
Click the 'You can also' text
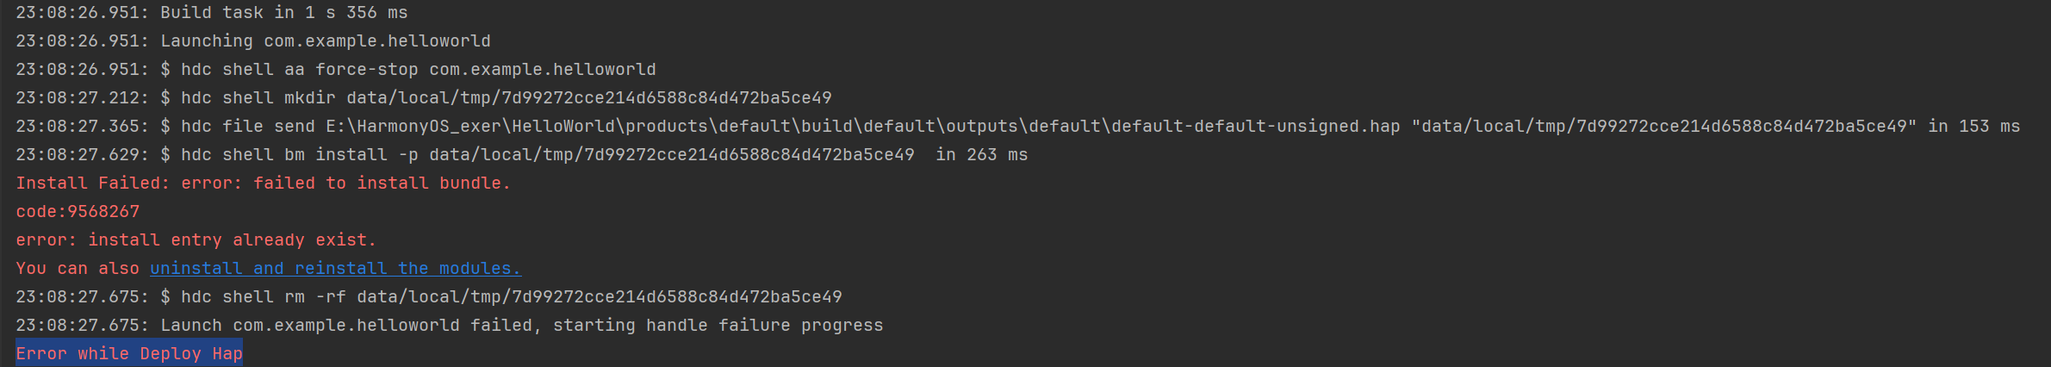click(78, 268)
